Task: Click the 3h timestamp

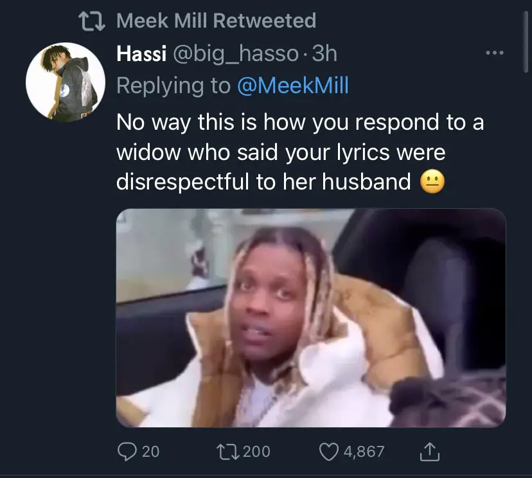Action: 324,54
